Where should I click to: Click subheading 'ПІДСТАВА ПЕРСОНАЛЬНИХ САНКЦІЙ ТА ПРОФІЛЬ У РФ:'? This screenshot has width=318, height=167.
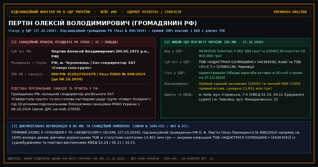(55, 89)
